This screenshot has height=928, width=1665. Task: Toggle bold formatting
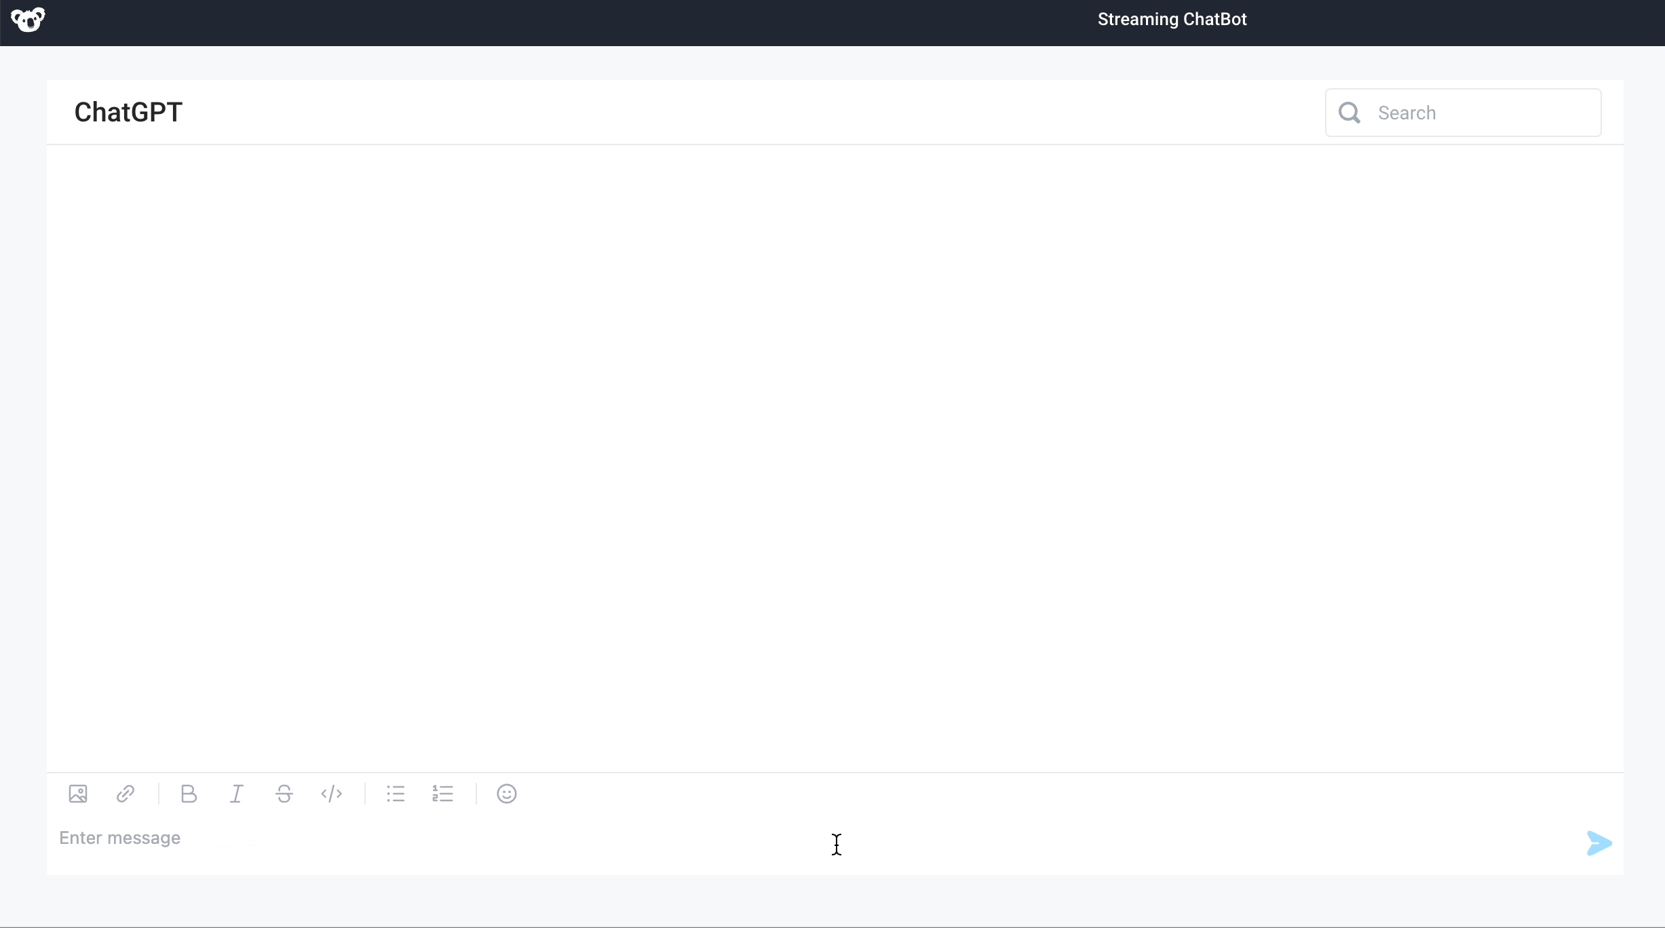pos(189,794)
